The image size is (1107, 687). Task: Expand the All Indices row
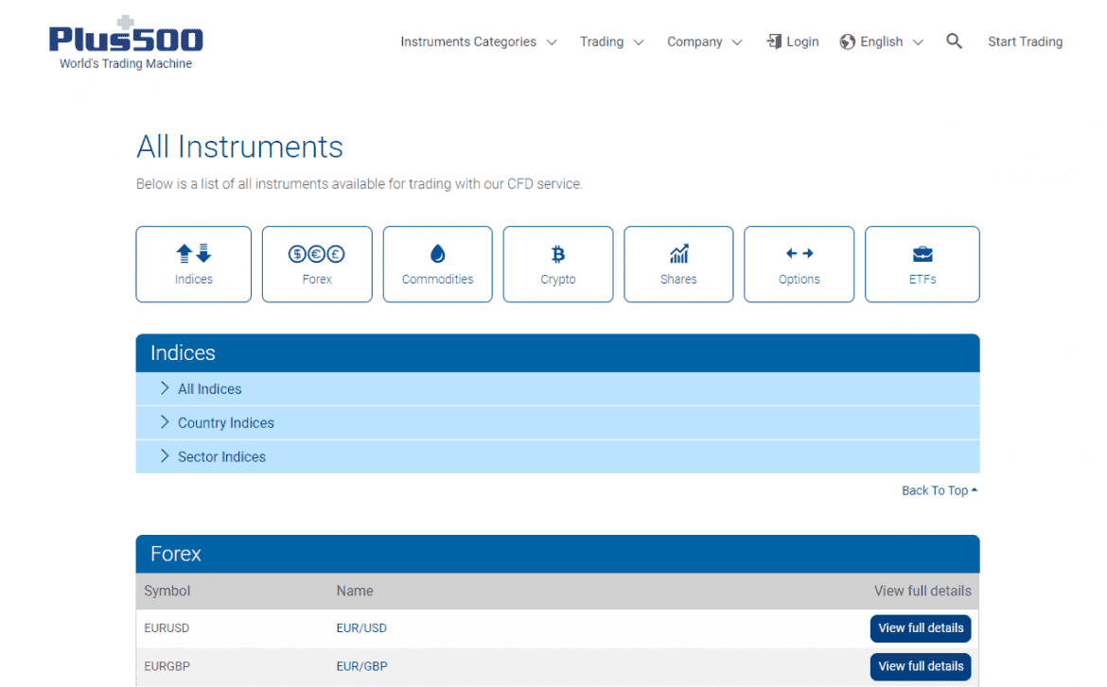coord(209,388)
